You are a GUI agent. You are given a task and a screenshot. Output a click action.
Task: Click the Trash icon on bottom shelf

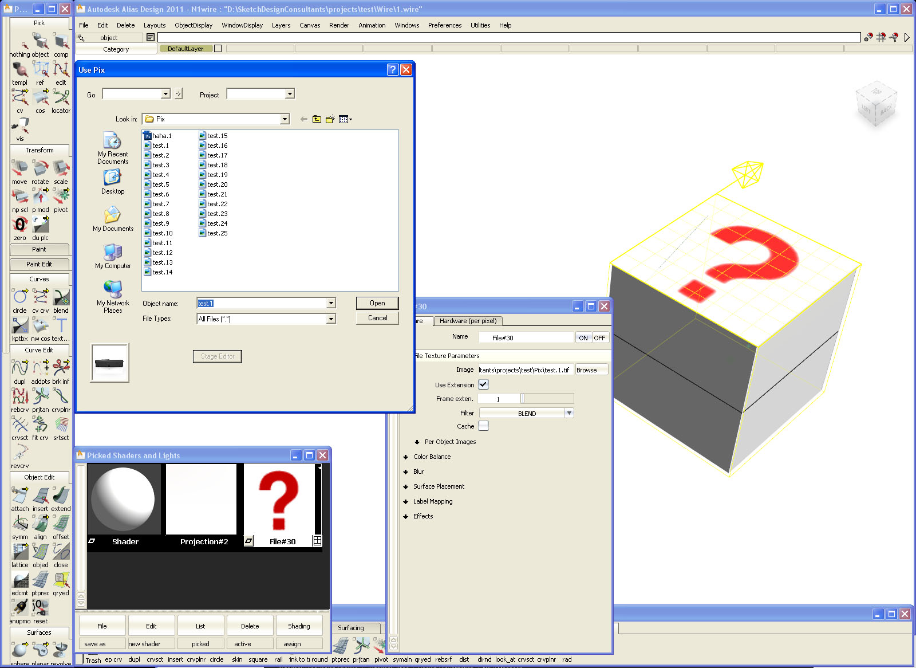pyautogui.click(x=92, y=659)
